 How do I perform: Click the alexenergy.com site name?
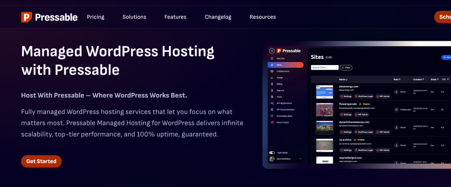(348, 86)
